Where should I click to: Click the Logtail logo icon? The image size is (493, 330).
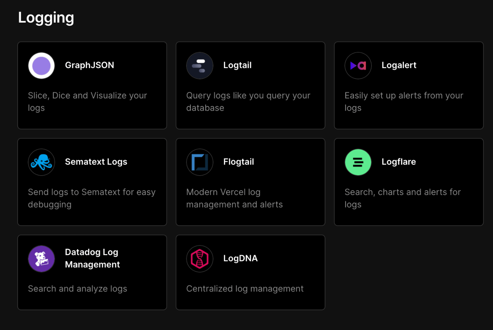200,66
